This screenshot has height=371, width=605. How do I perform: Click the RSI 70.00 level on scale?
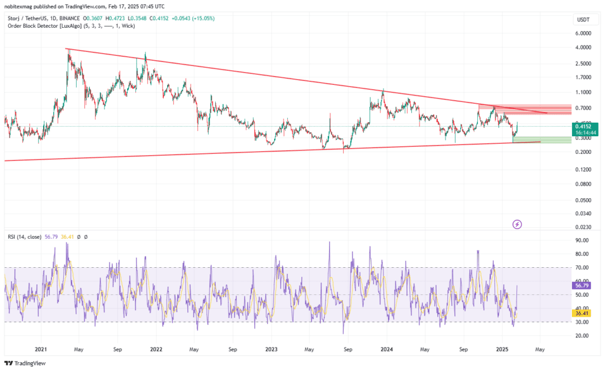click(x=582, y=268)
